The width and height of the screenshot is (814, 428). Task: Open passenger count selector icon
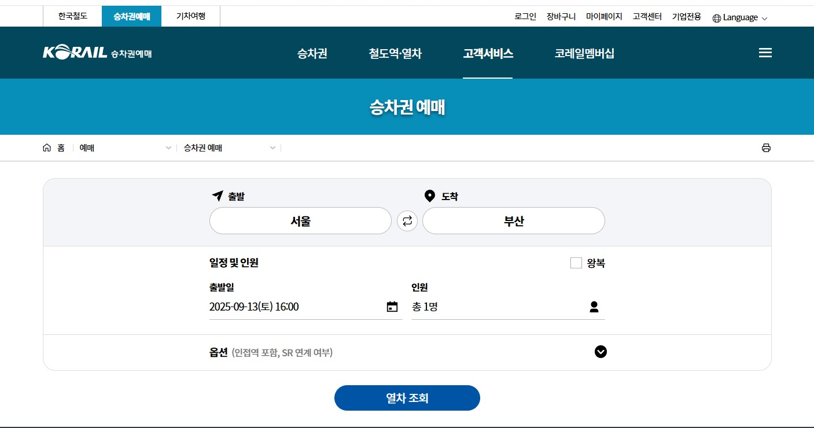click(x=595, y=307)
